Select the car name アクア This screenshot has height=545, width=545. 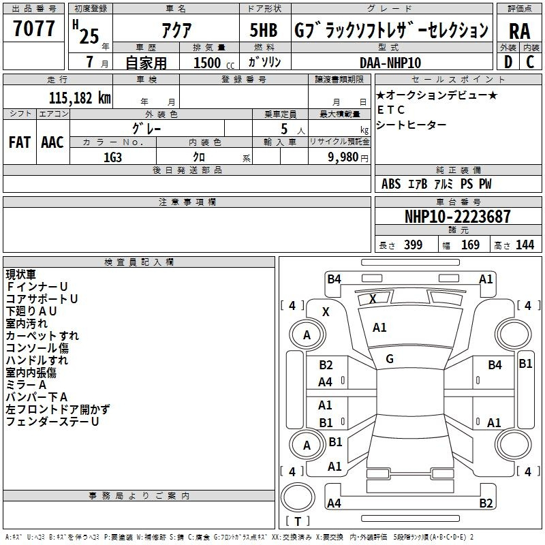176,30
